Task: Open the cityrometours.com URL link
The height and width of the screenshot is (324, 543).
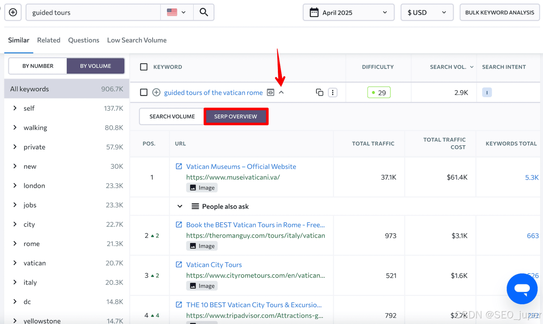Action: coord(256,275)
